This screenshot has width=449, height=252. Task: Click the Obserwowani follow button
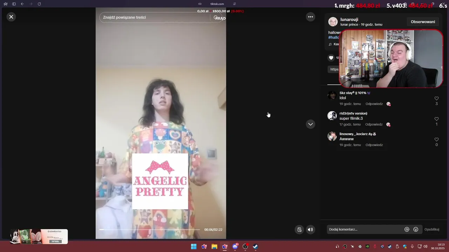tap(423, 22)
